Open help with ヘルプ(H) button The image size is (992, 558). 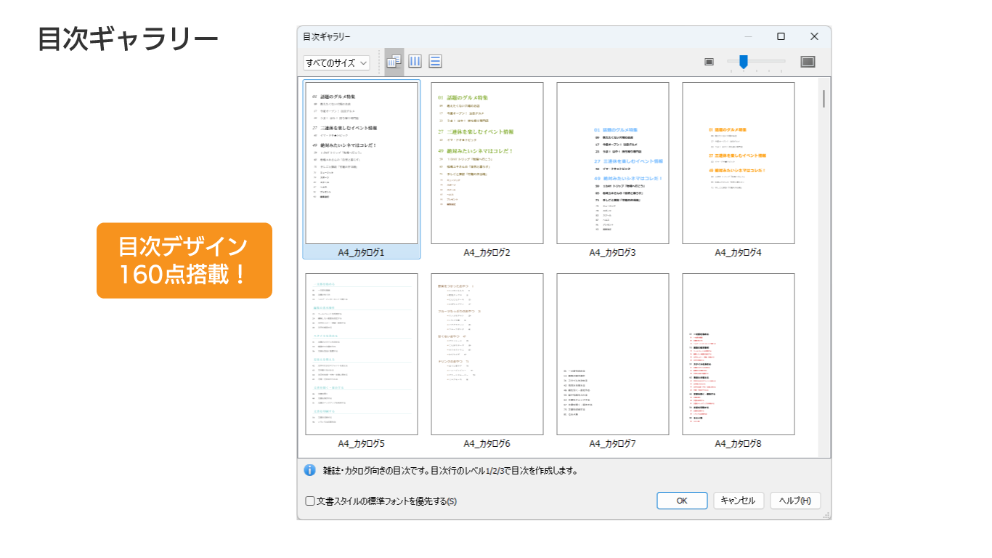pyautogui.click(x=795, y=501)
